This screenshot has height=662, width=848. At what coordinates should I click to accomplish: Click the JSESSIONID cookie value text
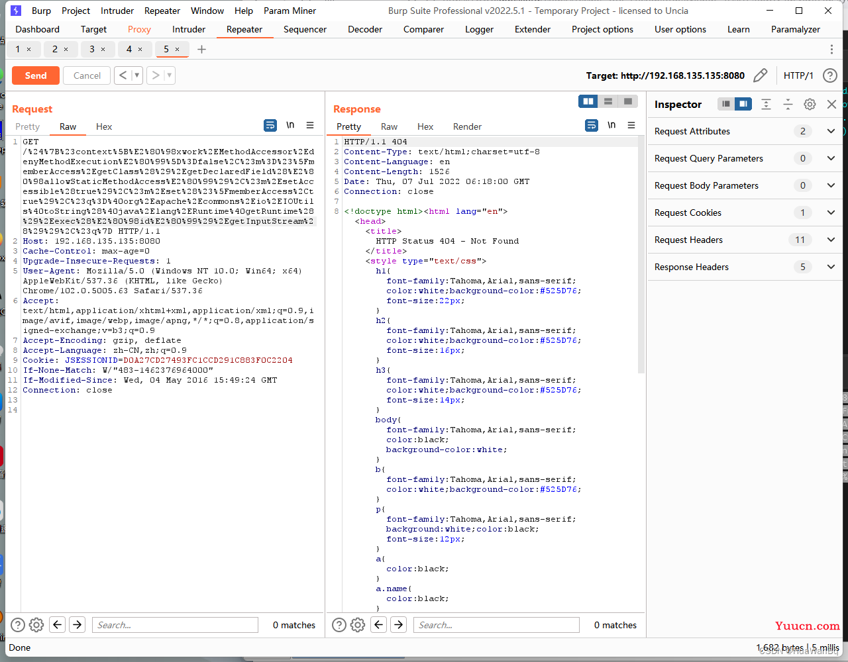(207, 360)
